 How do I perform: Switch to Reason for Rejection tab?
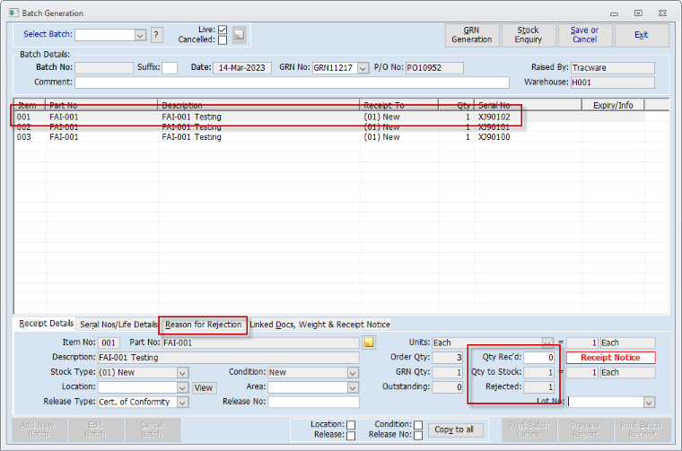(x=204, y=325)
